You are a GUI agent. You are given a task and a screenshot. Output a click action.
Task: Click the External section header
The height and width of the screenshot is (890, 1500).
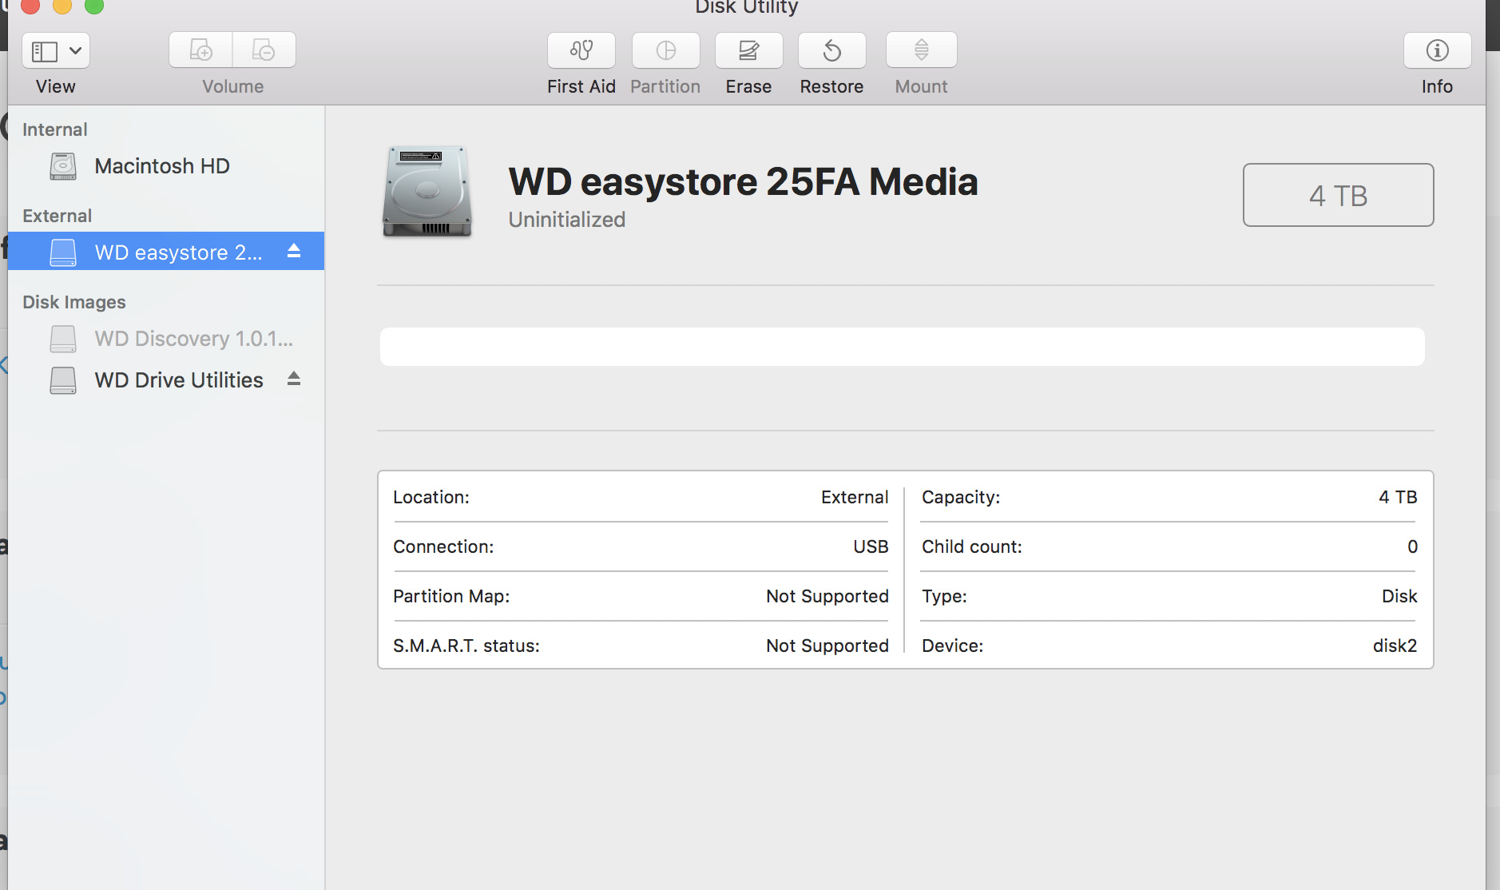58,216
